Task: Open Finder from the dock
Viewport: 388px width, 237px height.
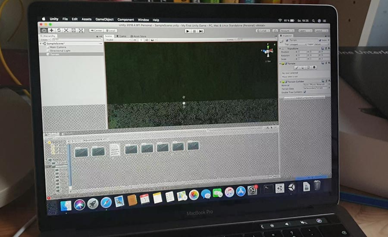Action: tap(66, 206)
